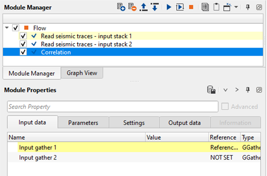Image resolution: width=267 pixels, height=176 pixels.
Task: Open the module list report icon
Action: [x=205, y=7]
